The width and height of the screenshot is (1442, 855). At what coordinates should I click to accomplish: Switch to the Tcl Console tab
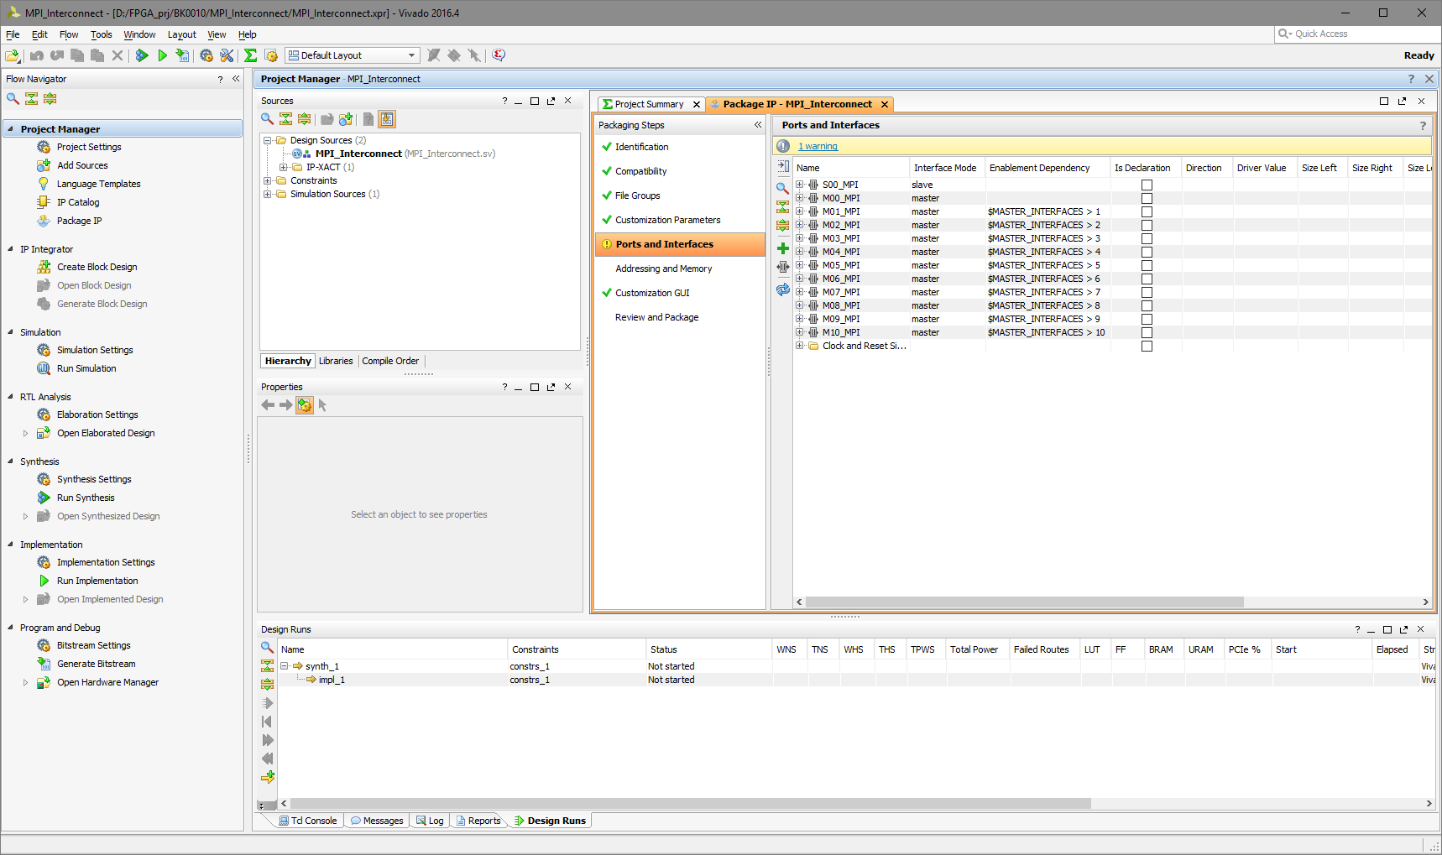308,821
